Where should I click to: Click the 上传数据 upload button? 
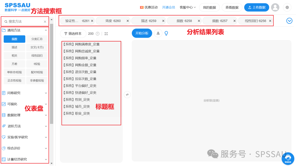click(257, 7)
